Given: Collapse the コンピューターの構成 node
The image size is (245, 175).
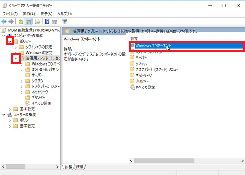Looking at the screenshot, I should (4, 36).
